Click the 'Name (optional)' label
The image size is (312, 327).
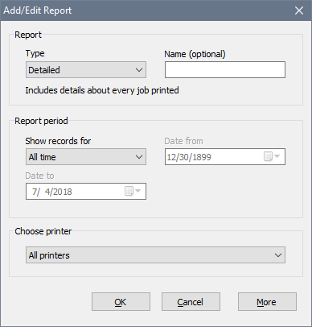(x=195, y=54)
